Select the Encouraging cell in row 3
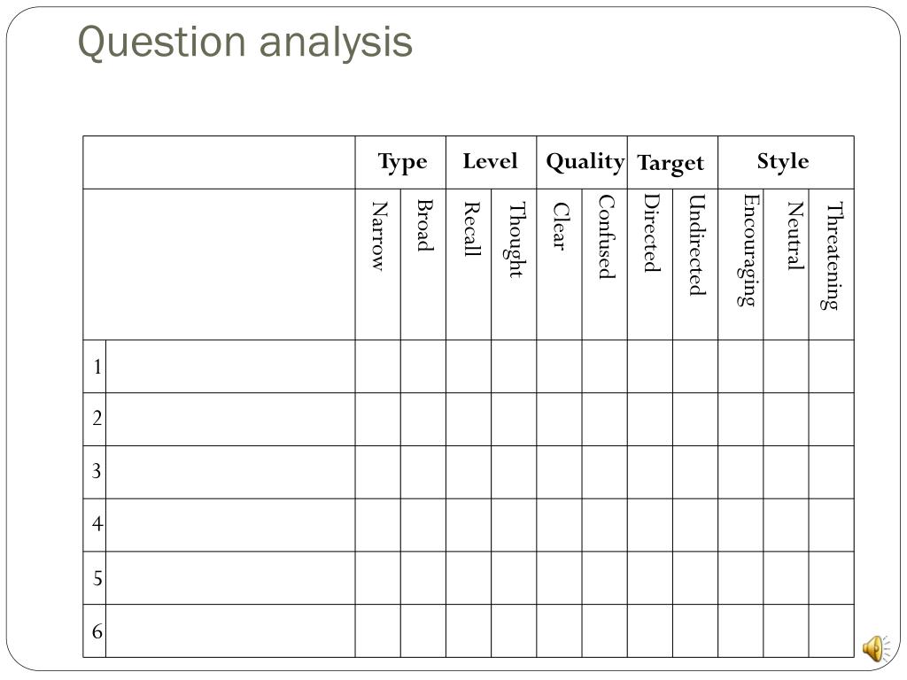 pyautogui.click(x=741, y=473)
